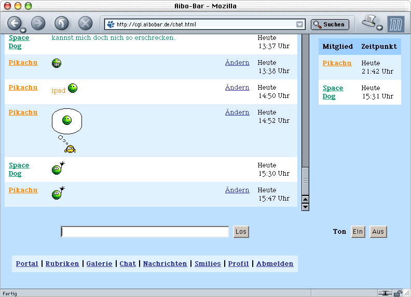Viewport: 411px width, 297px height.
Task: Open the Back button history dropdown arrow
Action: pos(23,30)
